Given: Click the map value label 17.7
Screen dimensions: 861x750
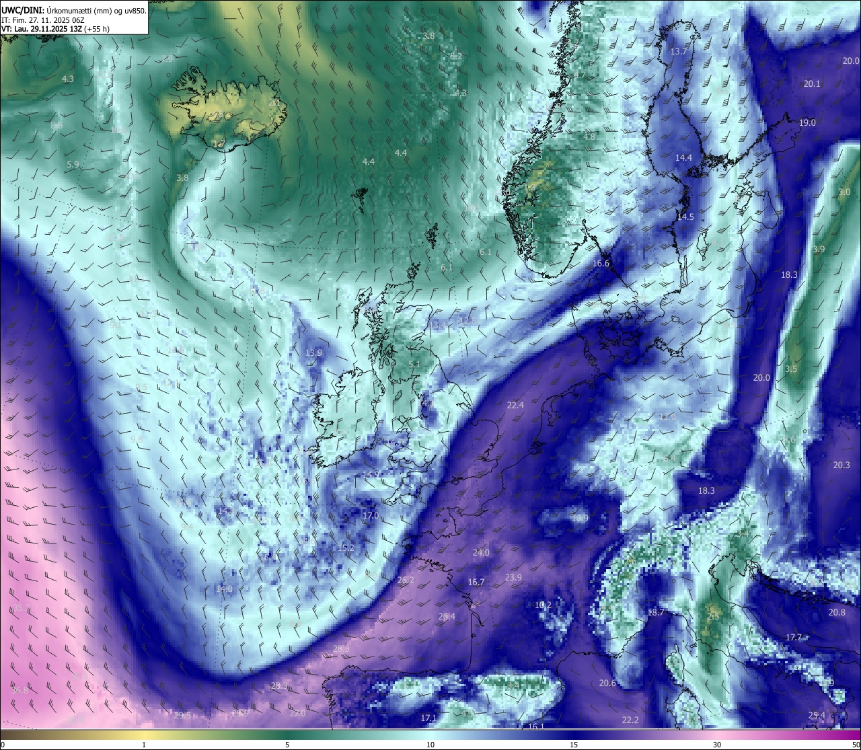Looking at the screenshot, I should [x=794, y=637].
